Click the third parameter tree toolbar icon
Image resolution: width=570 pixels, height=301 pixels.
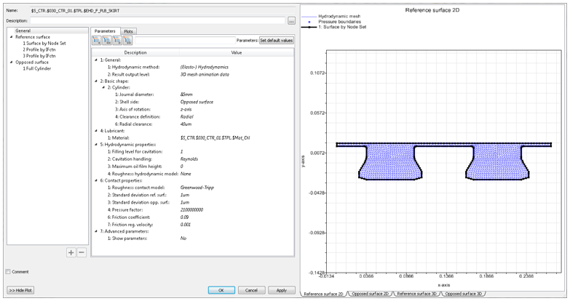click(117, 41)
